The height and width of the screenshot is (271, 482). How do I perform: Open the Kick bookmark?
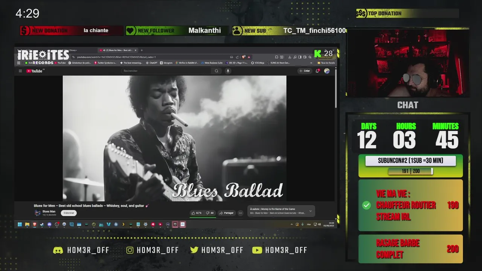pyautogui.click(x=28, y=63)
